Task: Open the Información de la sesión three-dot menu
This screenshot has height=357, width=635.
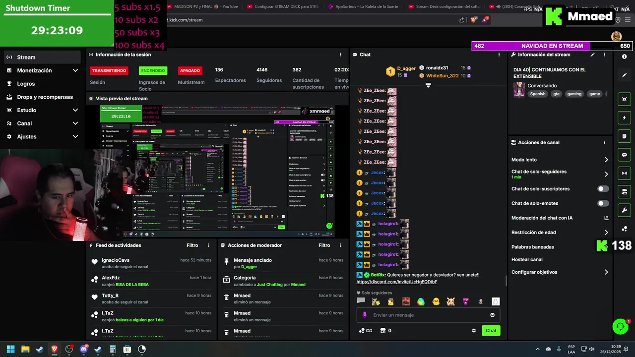Action: pos(340,55)
